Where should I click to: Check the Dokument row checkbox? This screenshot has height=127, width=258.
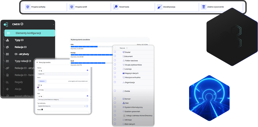coord(115,56)
